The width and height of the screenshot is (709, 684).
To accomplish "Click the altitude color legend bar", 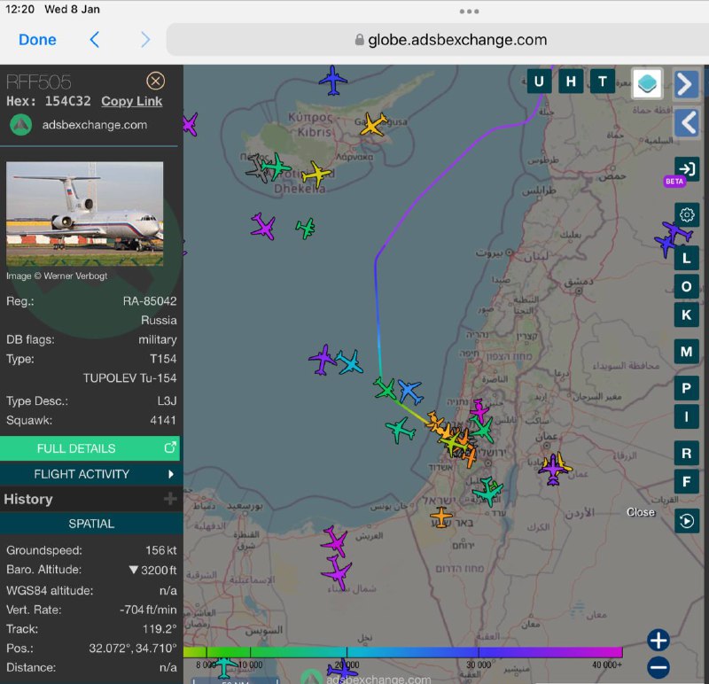I will tap(403, 652).
